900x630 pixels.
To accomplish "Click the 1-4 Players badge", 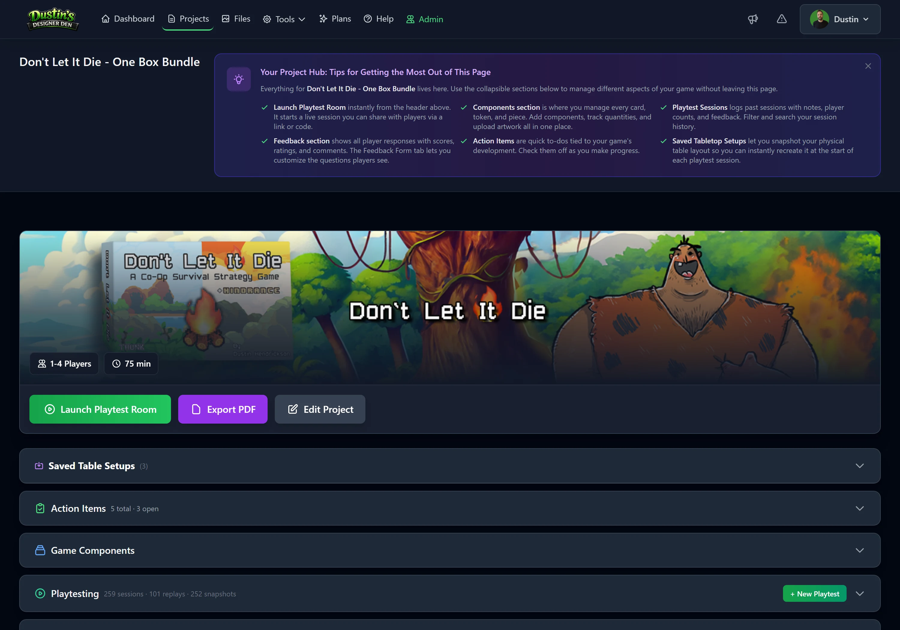I will [64, 363].
